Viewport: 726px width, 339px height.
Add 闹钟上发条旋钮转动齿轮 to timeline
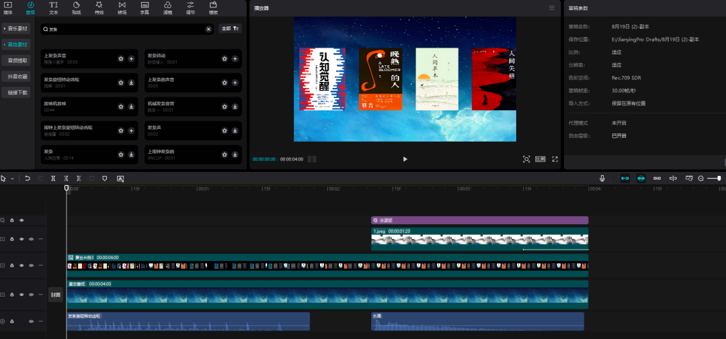131,131
